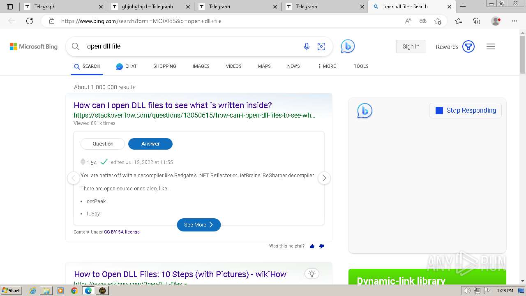Expand the wikihow.com URL dropdown arrow
526x296 pixels.
point(185,284)
